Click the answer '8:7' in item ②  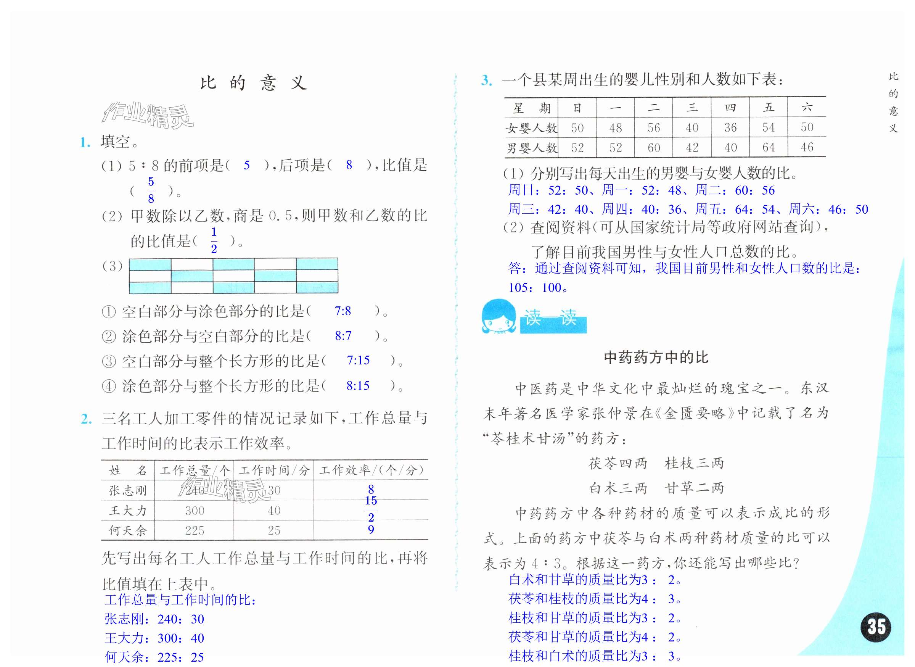(343, 336)
